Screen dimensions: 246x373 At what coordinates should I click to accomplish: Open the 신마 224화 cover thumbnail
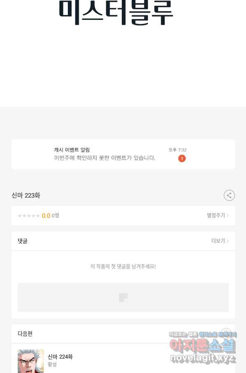coord(31,361)
